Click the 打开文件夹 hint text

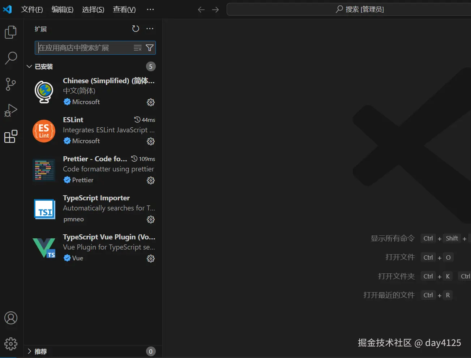point(397,276)
